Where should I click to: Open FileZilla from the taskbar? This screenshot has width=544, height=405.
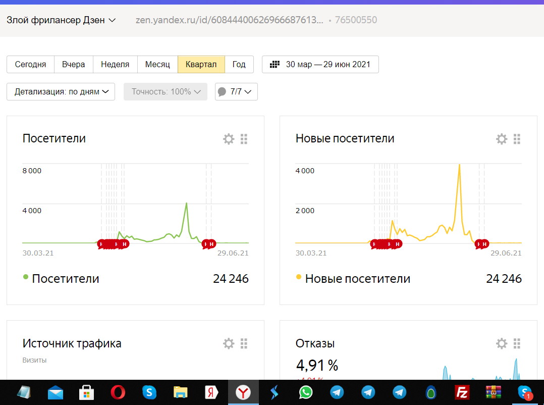point(462,392)
